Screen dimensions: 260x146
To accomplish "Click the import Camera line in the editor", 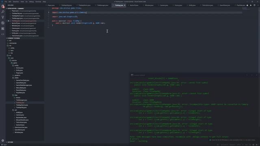I will (x=69, y=13).
